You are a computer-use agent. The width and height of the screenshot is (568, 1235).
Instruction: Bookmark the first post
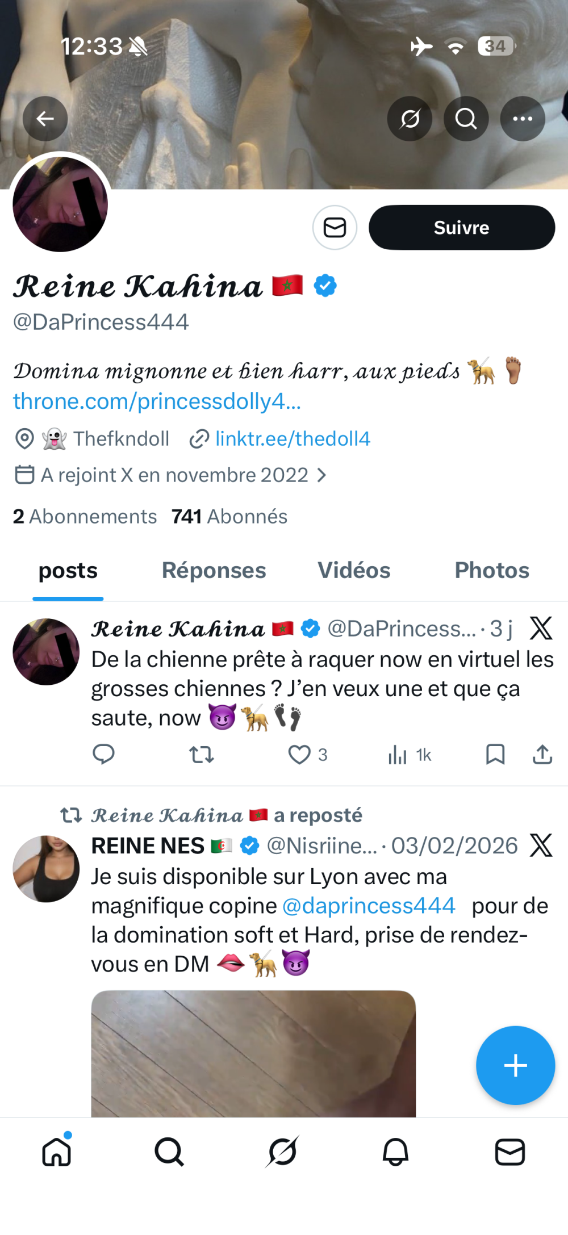point(495,755)
